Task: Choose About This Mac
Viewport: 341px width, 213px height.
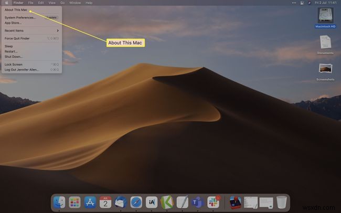Action: click(16, 10)
